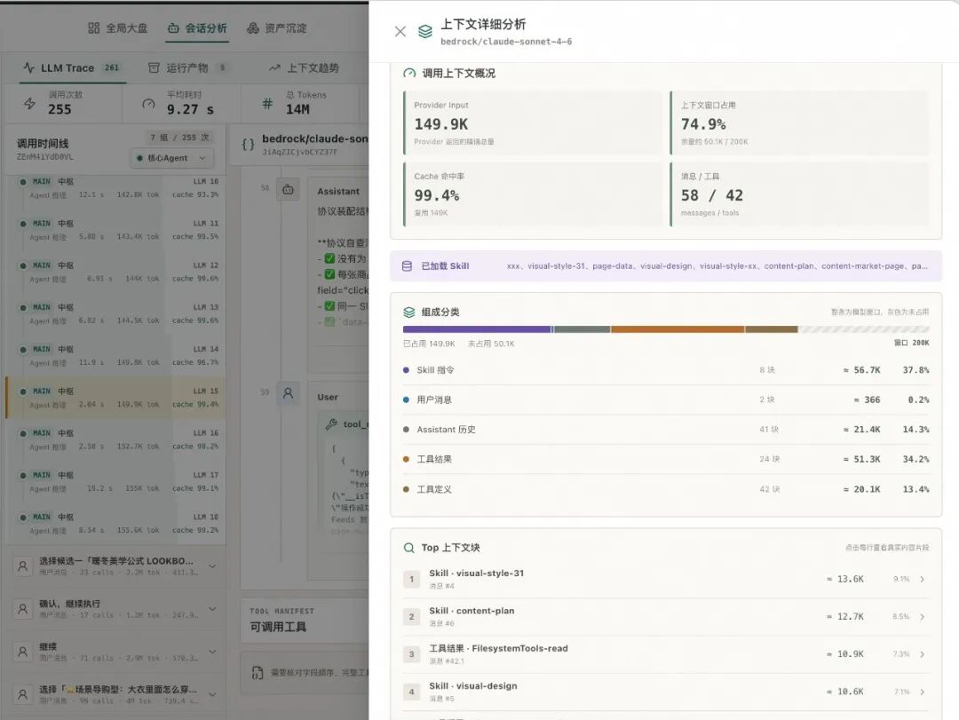Select the LLM Trace tab
This screenshot has height=720, width=959.
tap(72, 67)
